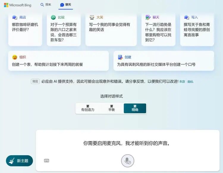Click the 预览 preview badge
This screenshot has height=173, width=223.
point(35,81)
